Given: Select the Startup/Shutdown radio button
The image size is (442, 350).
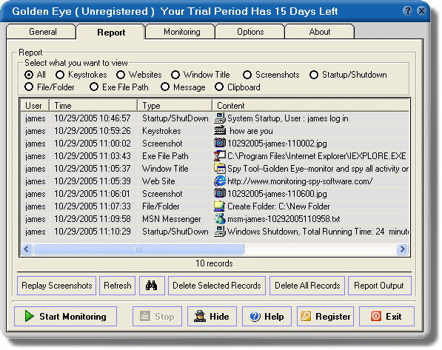Looking at the screenshot, I should pos(314,75).
